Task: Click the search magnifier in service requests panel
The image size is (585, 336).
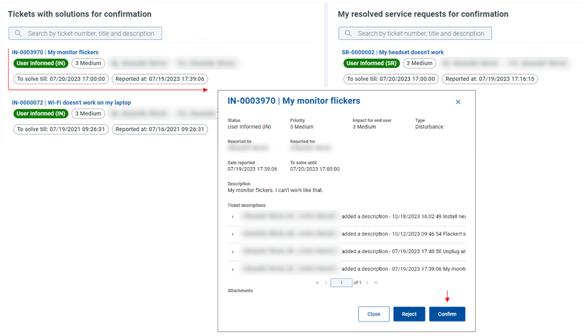Action: click(348, 33)
